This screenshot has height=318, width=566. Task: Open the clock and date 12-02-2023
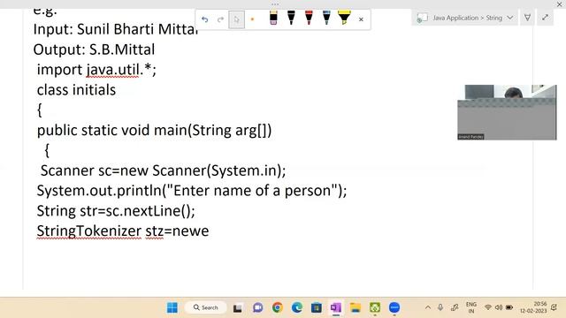[533, 307]
